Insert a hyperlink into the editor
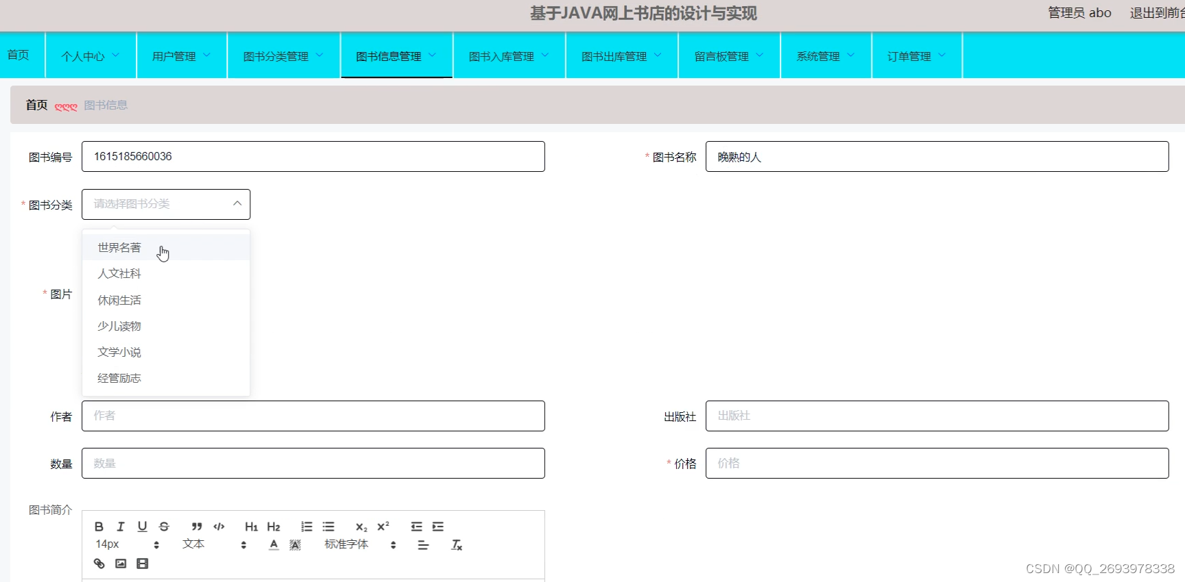The image size is (1185, 582). pyautogui.click(x=99, y=564)
